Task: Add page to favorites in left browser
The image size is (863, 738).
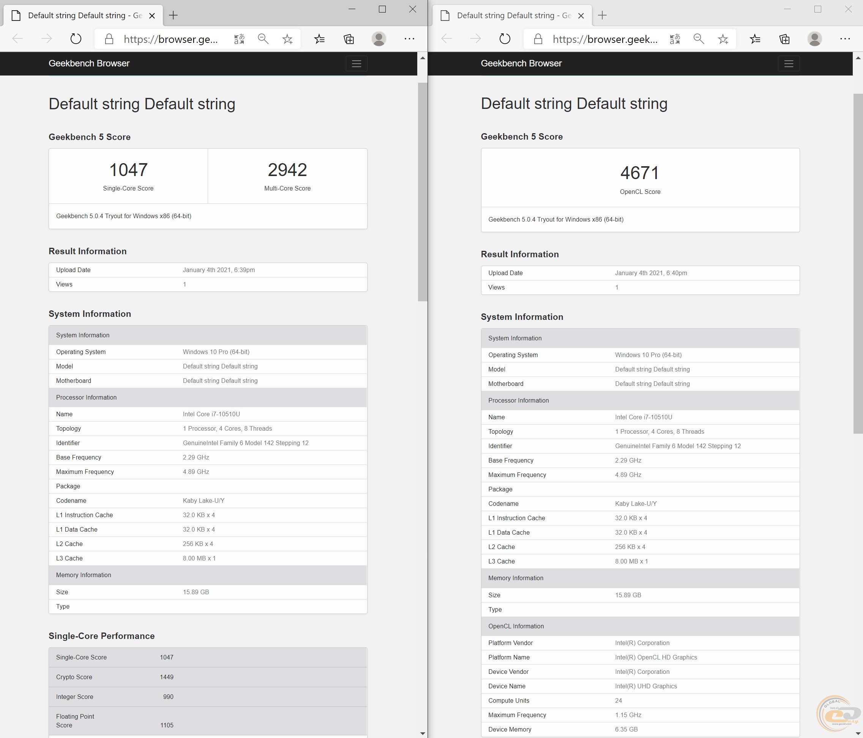Action: (x=287, y=39)
